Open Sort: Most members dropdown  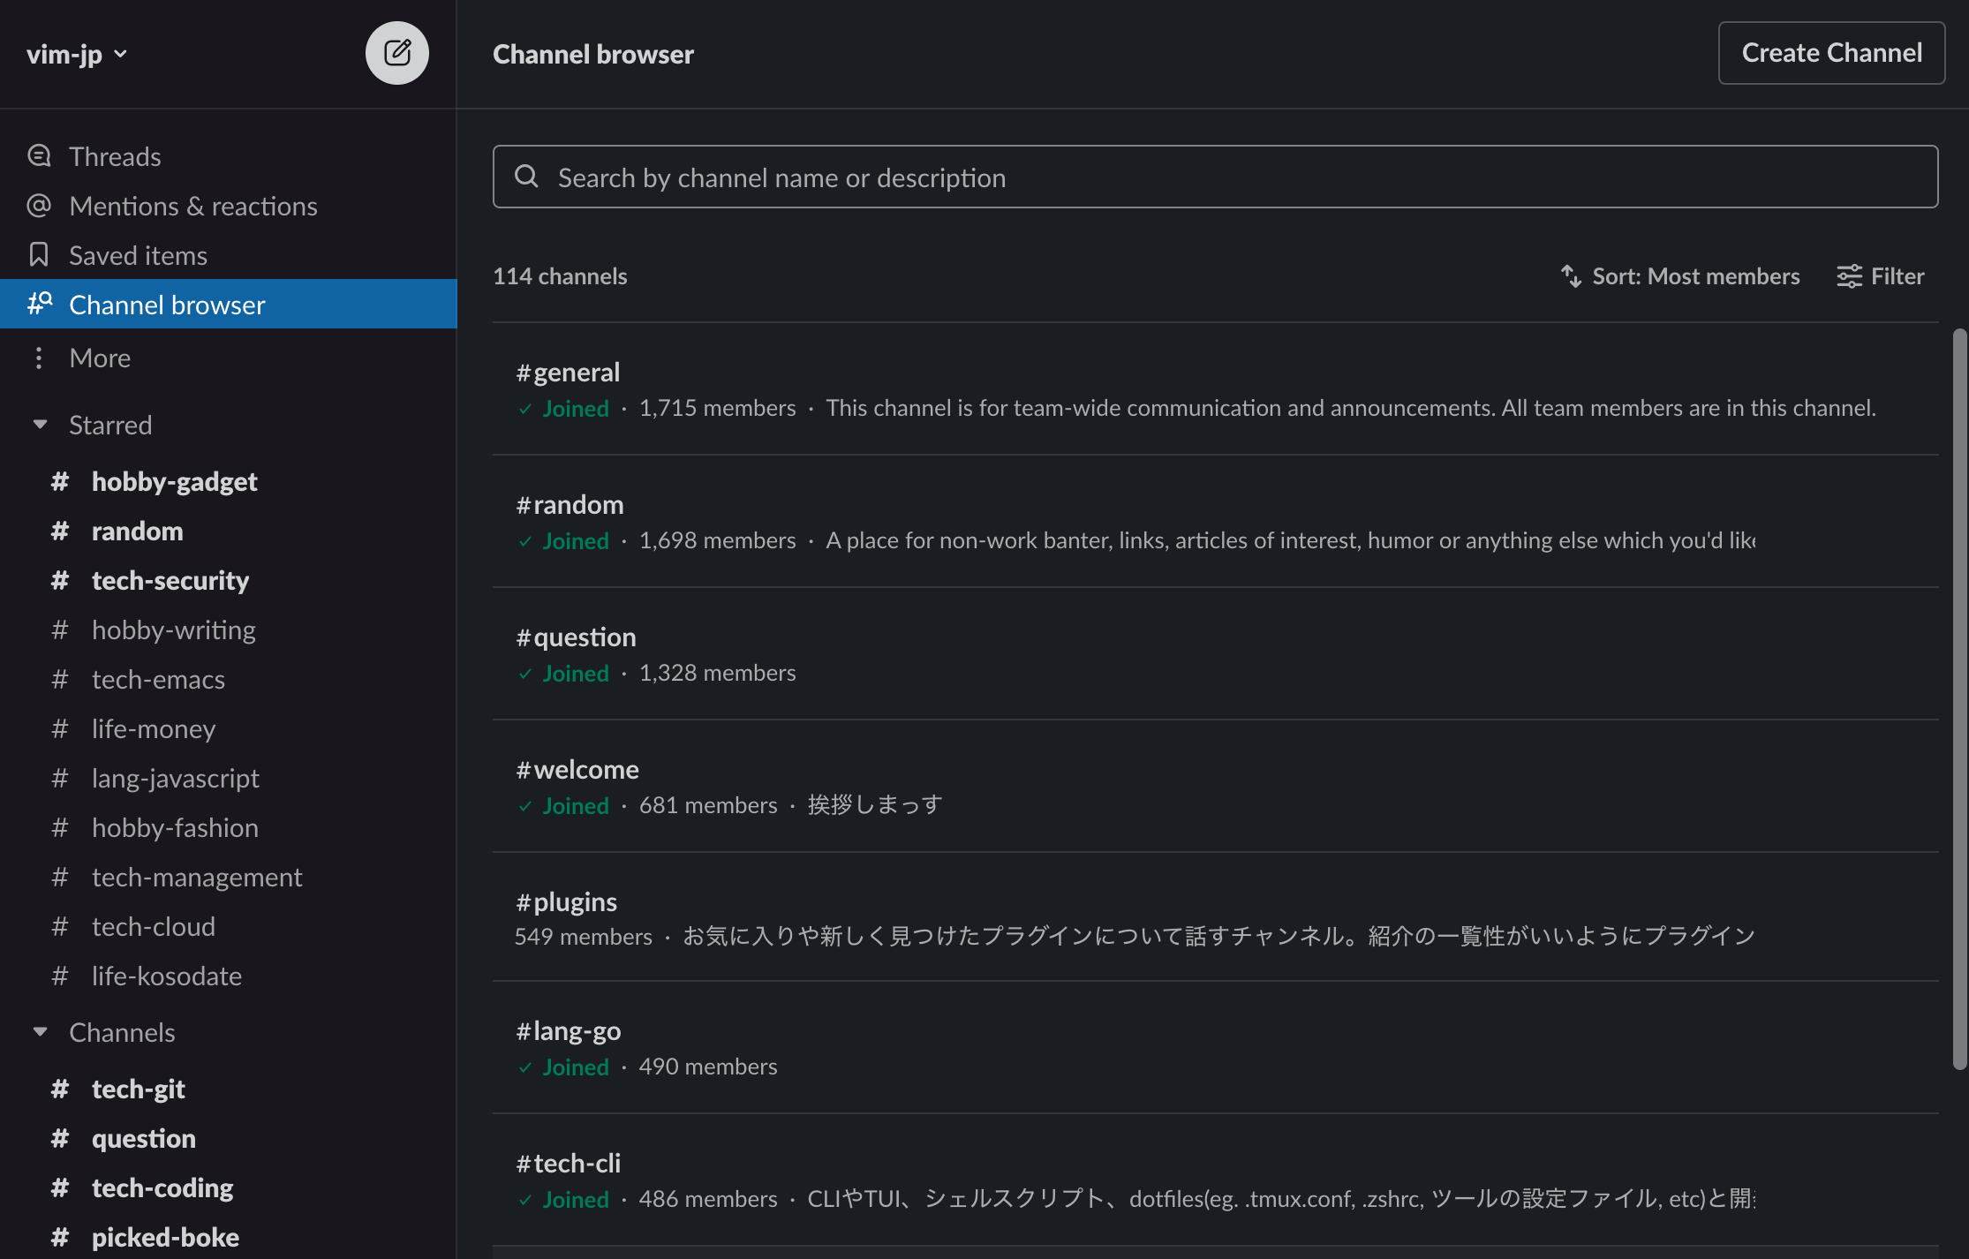click(x=1695, y=276)
